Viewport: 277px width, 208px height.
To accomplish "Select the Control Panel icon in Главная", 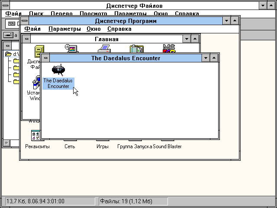I will click(x=71, y=48).
